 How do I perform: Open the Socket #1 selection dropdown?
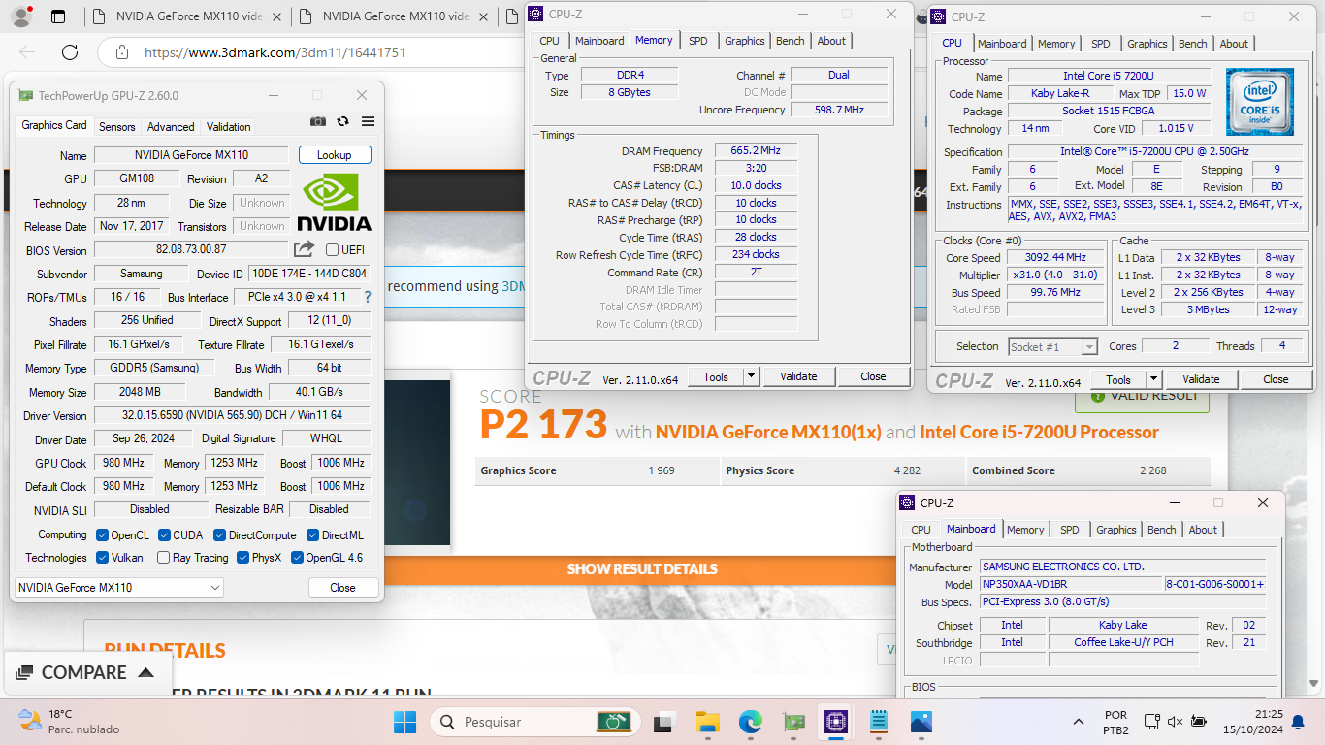click(x=1053, y=346)
